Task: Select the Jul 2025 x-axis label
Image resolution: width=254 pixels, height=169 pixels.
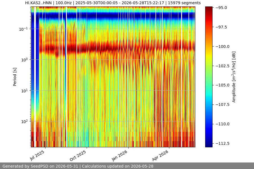Action: point(37,155)
